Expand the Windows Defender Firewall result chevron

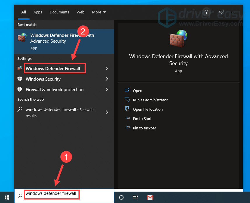tap(107, 68)
